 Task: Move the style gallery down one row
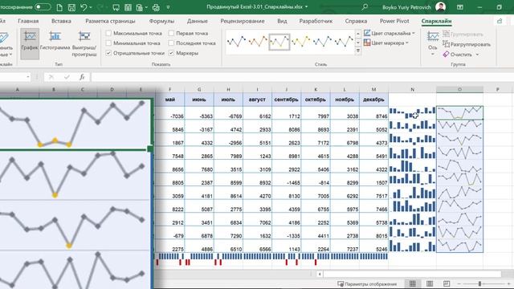(358, 43)
